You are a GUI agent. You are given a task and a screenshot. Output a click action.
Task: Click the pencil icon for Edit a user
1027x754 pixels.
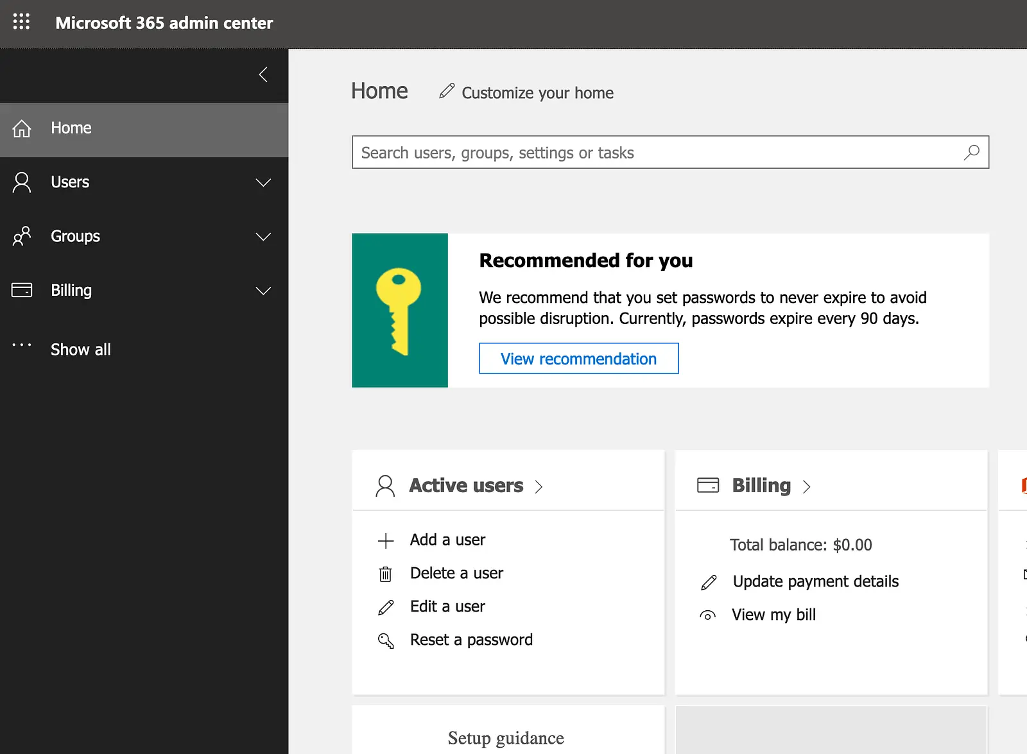click(386, 608)
